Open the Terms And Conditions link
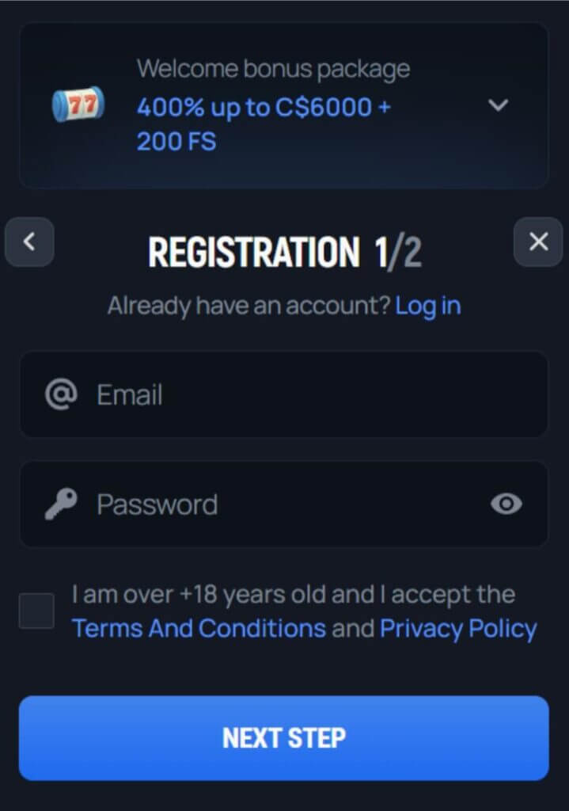Viewport: 569px width, 811px height. [199, 629]
